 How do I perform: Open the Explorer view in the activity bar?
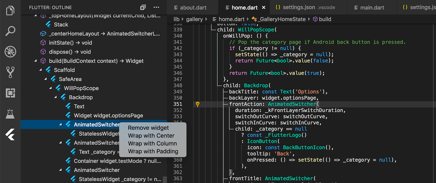[x=10, y=10]
